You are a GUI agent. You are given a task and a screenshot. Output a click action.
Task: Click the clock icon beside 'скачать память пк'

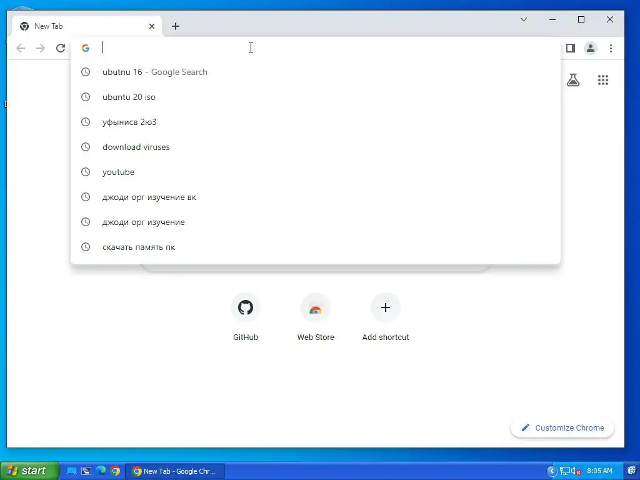(x=85, y=247)
